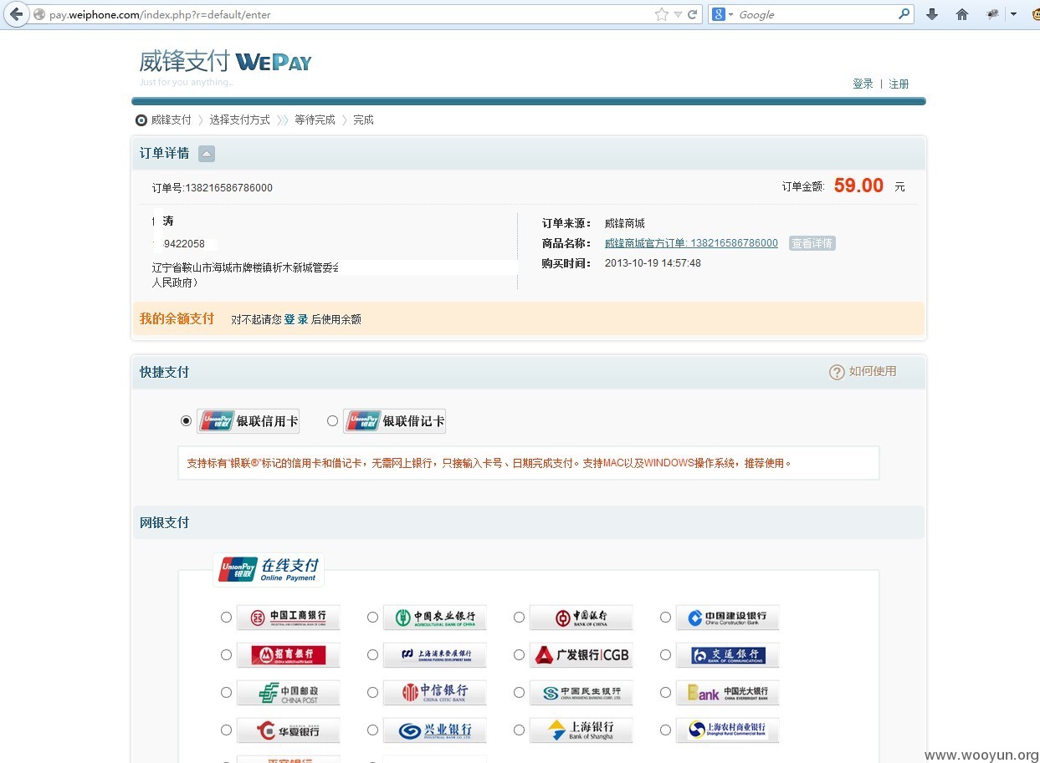Click the 威锋支付 WePay logo
The height and width of the screenshot is (763, 1040).
pos(225,62)
